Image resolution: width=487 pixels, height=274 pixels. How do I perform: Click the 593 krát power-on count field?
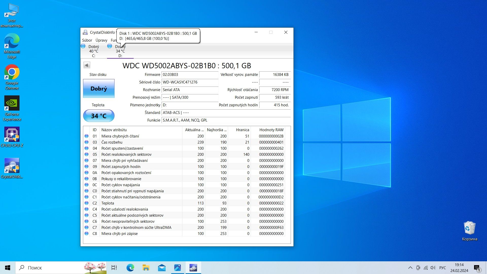(275, 97)
